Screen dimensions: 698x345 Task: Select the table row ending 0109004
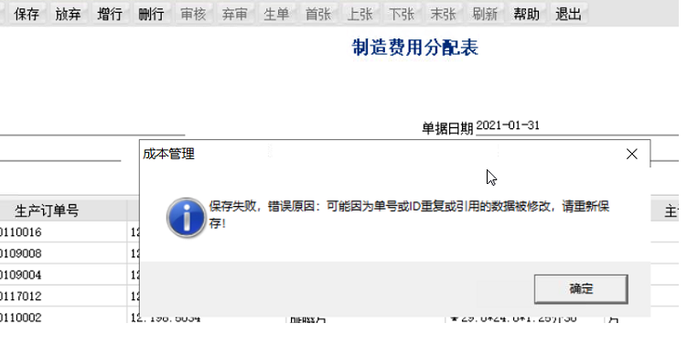[x=63, y=275]
